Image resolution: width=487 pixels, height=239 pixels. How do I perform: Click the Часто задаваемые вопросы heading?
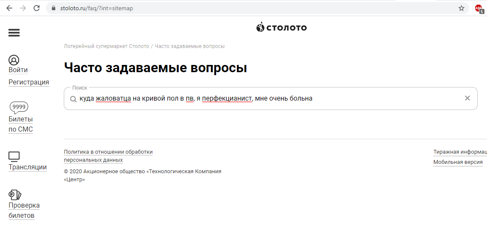tap(155, 67)
